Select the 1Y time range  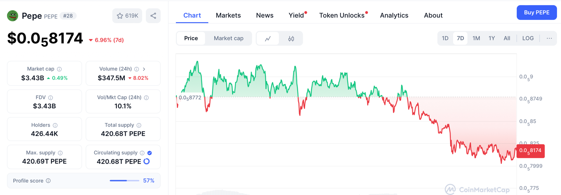point(492,38)
